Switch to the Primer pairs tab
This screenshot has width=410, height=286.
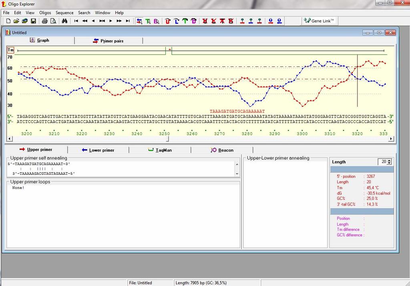point(109,41)
